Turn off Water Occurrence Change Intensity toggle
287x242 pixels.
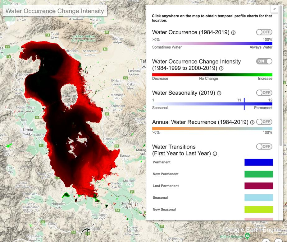[x=264, y=61]
